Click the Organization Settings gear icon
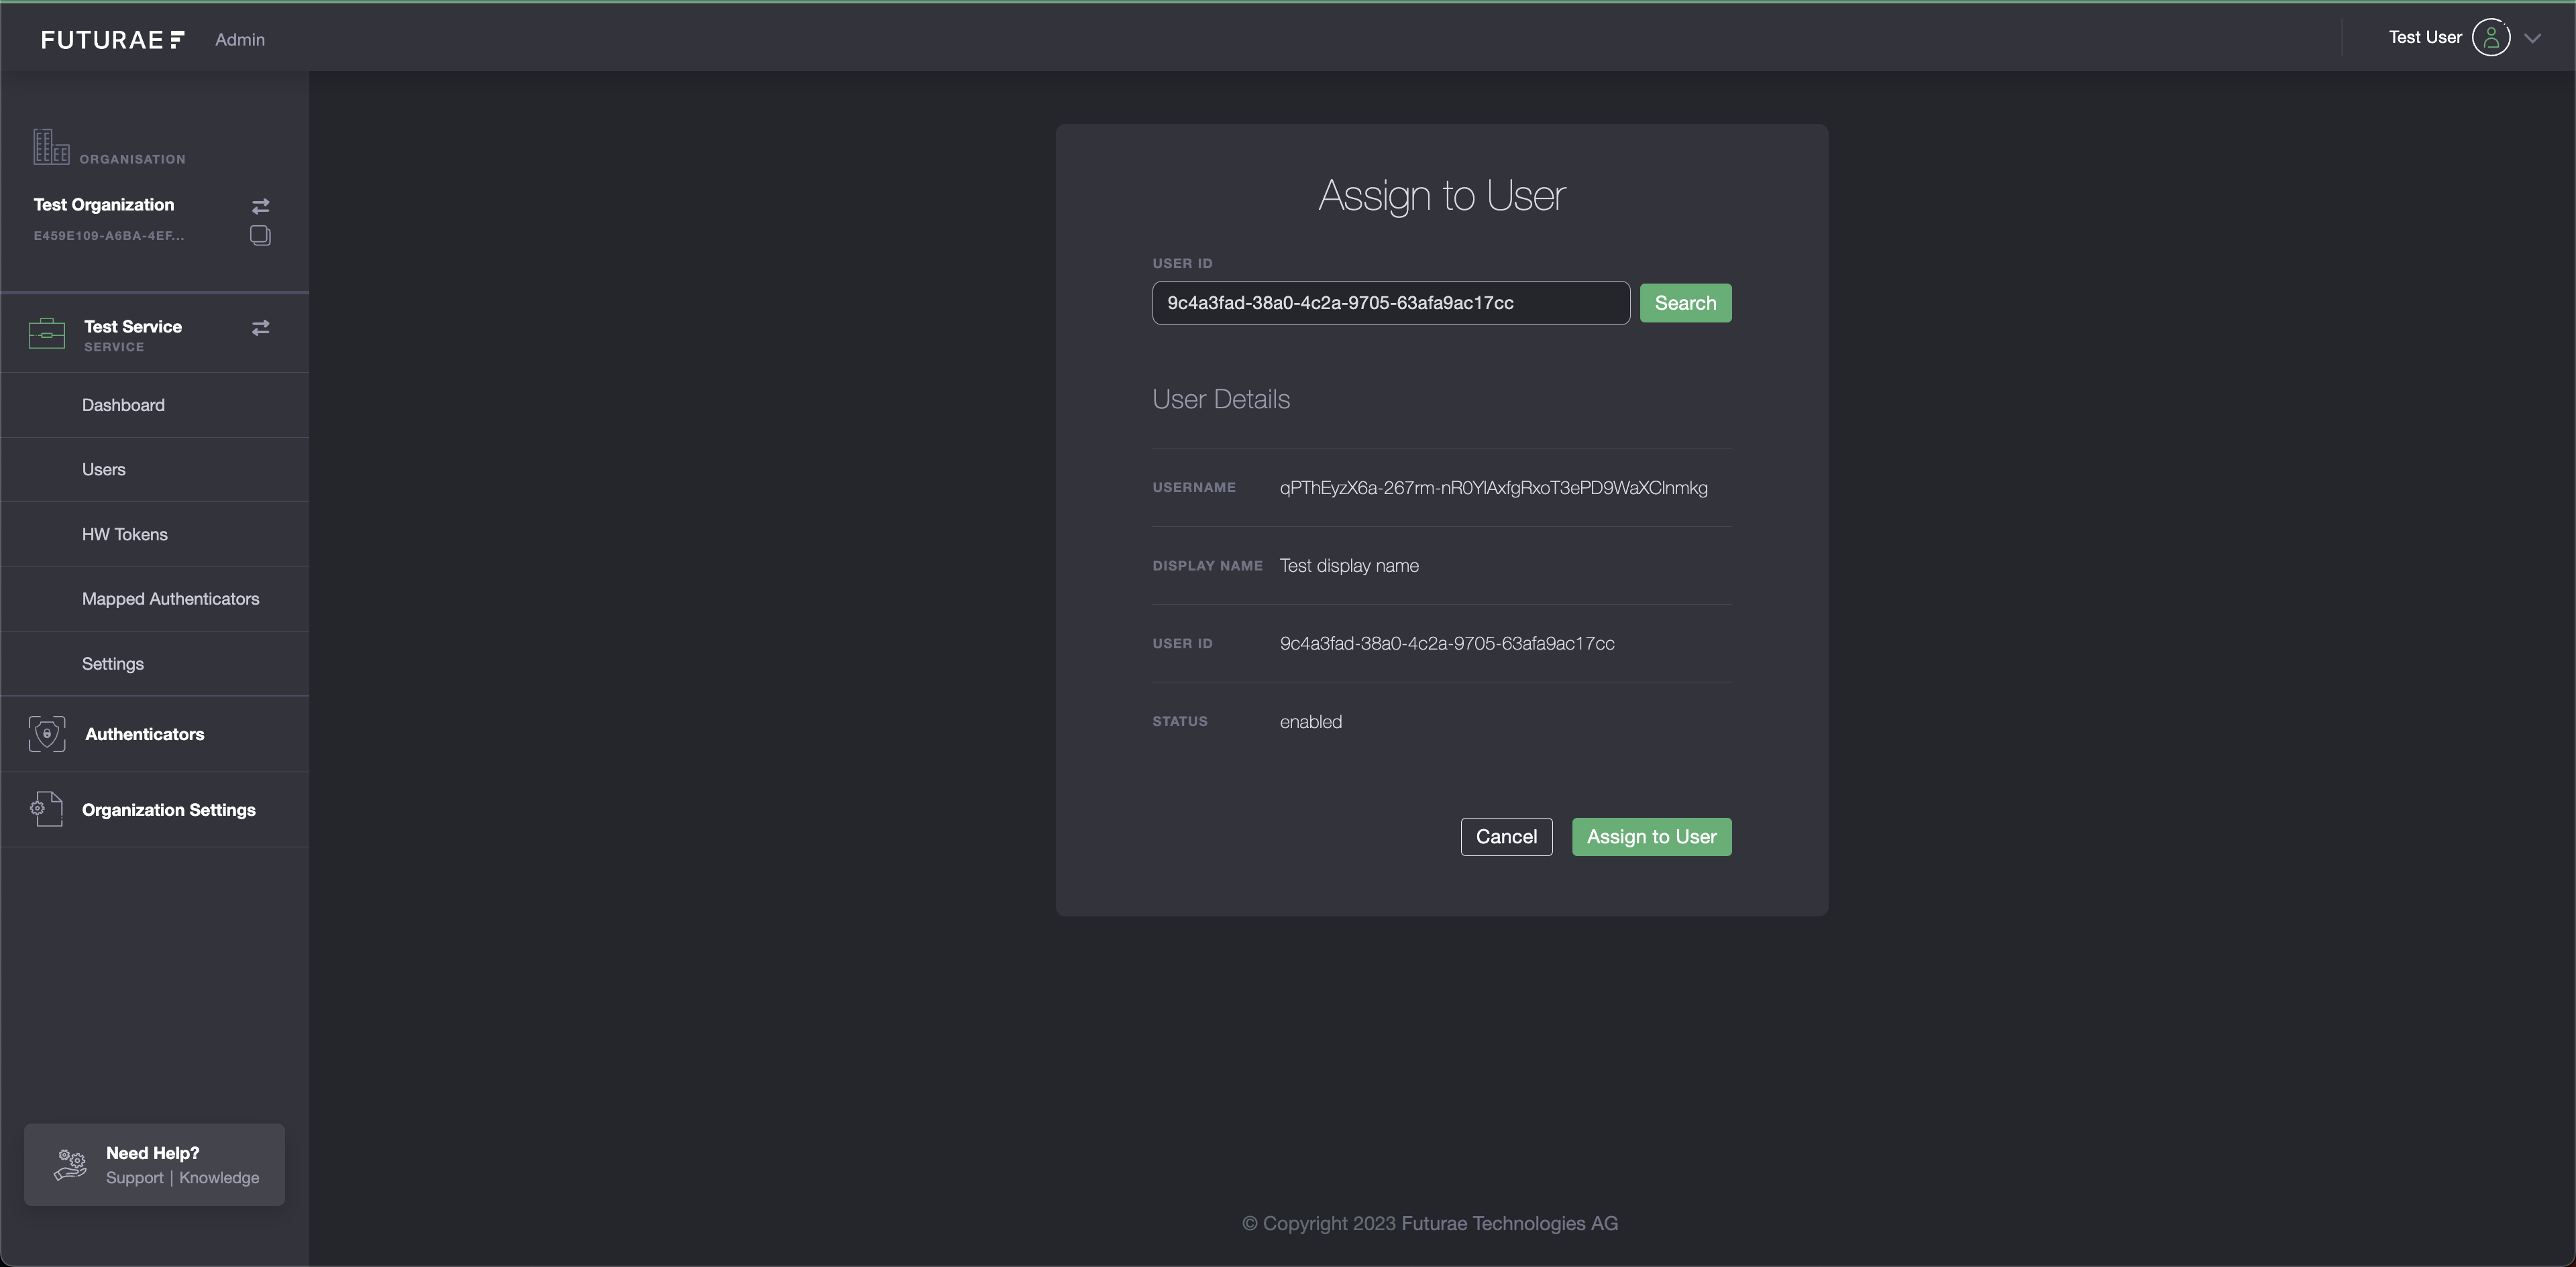 [46, 809]
